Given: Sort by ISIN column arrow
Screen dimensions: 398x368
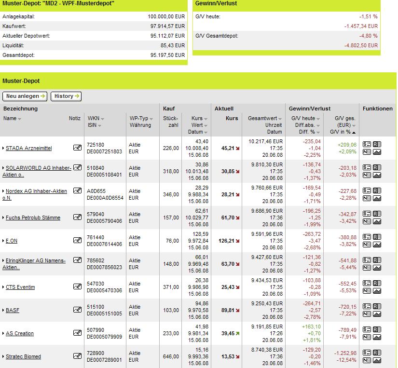Looking at the screenshot, I should (99, 125).
